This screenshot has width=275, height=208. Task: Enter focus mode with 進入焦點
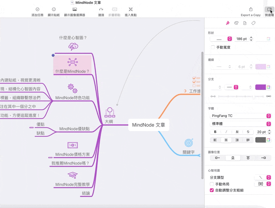(131, 9)
